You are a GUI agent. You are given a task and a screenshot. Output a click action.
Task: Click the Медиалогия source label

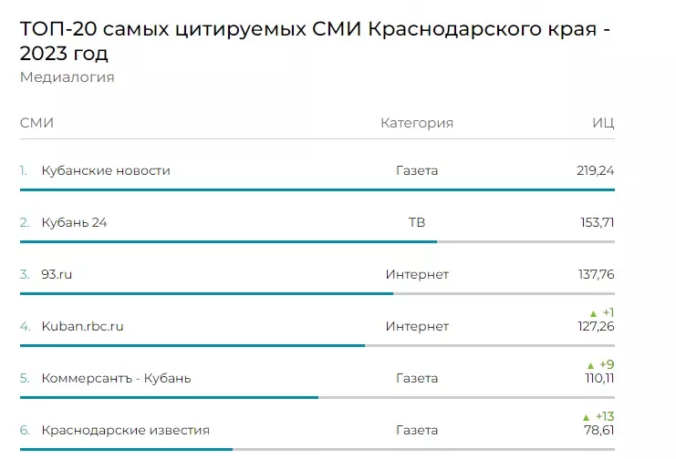67,77
